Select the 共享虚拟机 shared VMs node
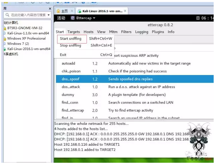 click(11, 54)
